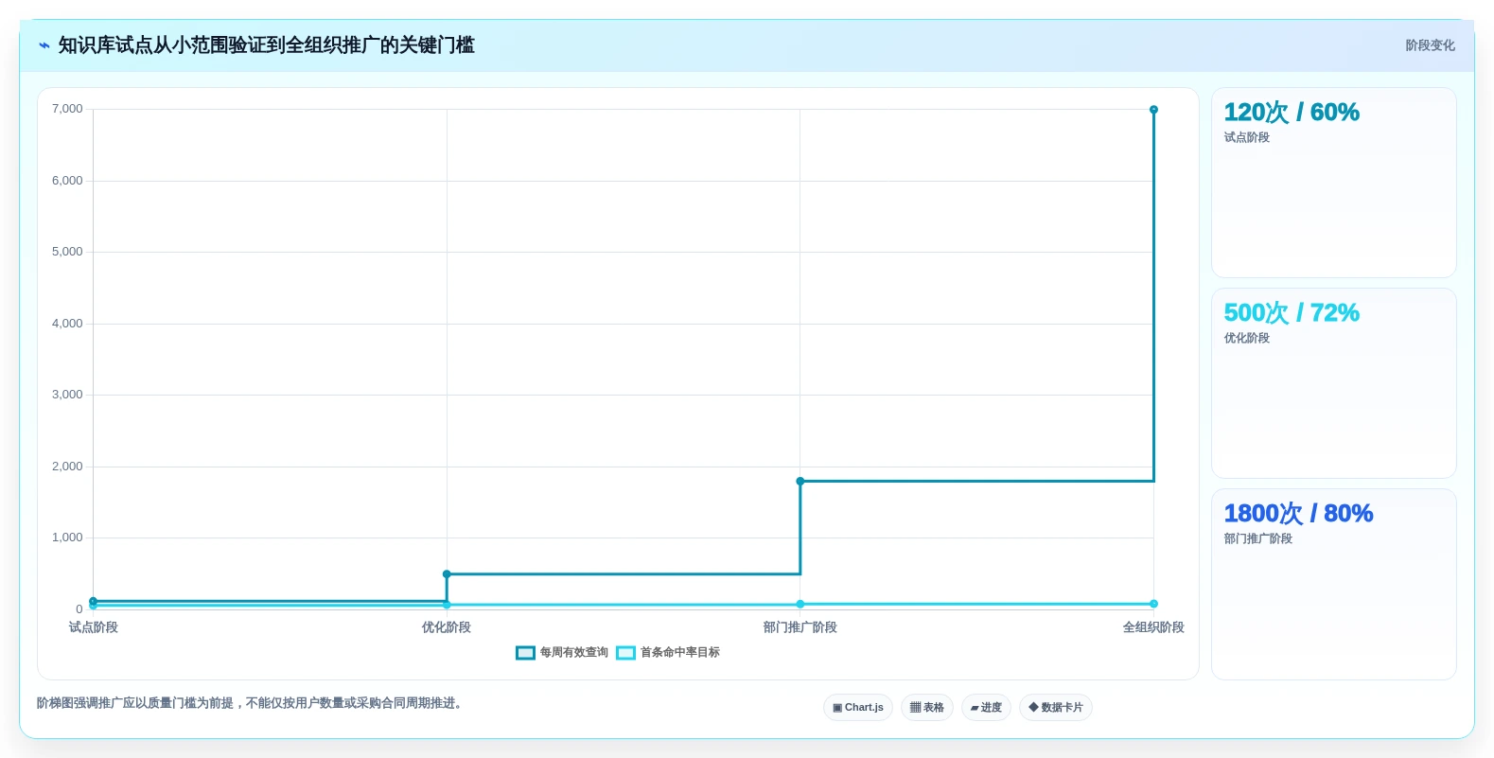
Task: Click the 优化阶段 x-axis label
Action: tap(447, 627)
